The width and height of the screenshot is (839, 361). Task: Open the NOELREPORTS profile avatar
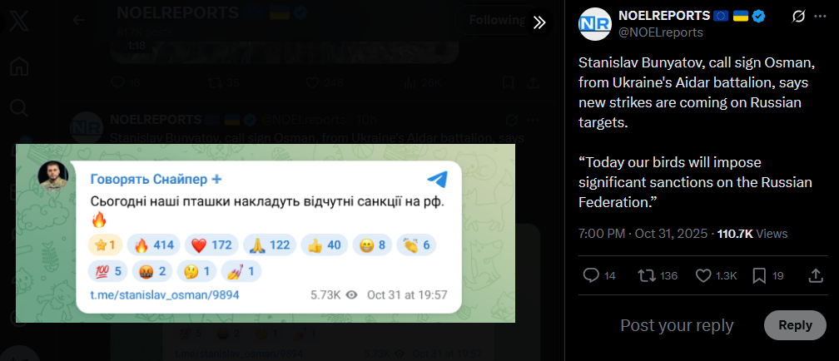pyautogui.click(x=594, y=24)
